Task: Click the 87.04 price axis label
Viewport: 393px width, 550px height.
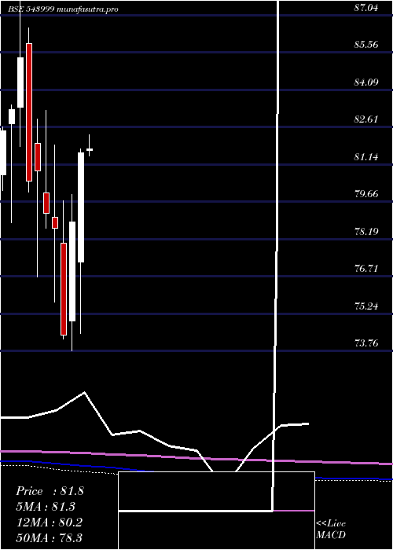Action: [366, 7]
